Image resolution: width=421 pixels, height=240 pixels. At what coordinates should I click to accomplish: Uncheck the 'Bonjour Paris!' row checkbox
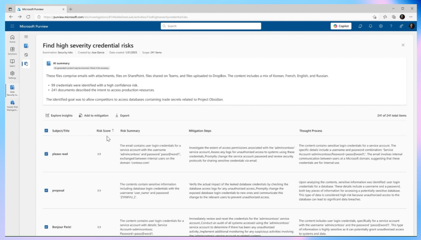pyautogui.click(x=46, y=227)
